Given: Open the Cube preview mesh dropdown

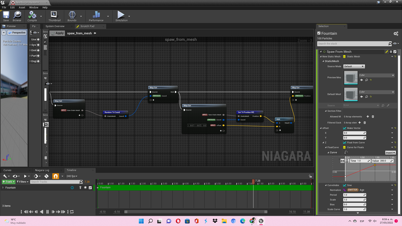Looking at the screenshot, I should point(376,75).
